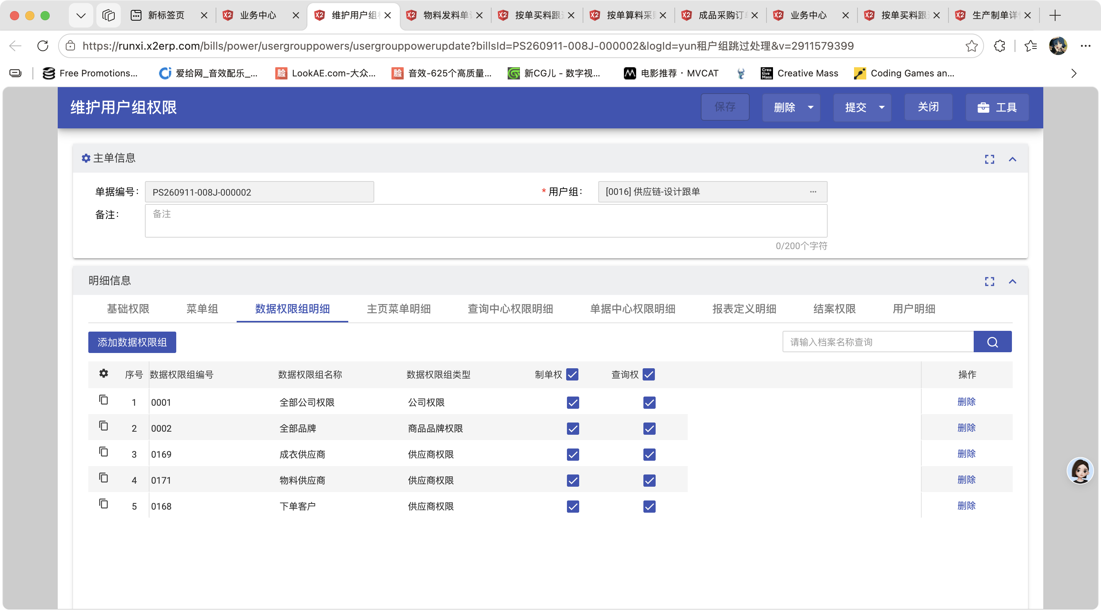Viewport: 1101px width, 612px height.
Task: Uncheck 查询权 for 全部品牌 row
Action: [x=649, y=428]
